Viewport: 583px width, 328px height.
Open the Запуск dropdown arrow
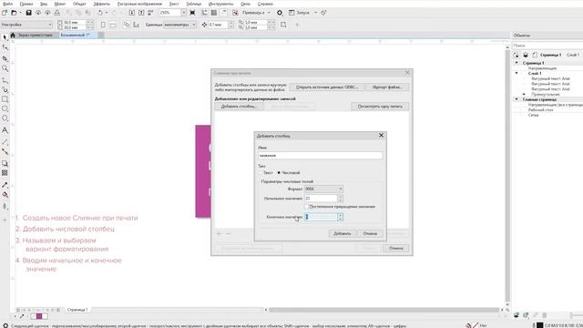(315, 13)
